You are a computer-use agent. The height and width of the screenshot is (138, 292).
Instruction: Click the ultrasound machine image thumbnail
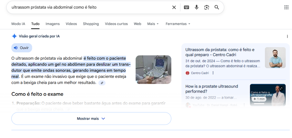coord(153,70)
